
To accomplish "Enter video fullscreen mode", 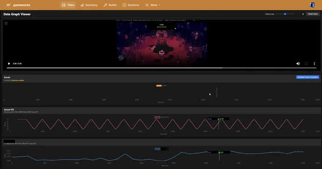I will [306, 63].
